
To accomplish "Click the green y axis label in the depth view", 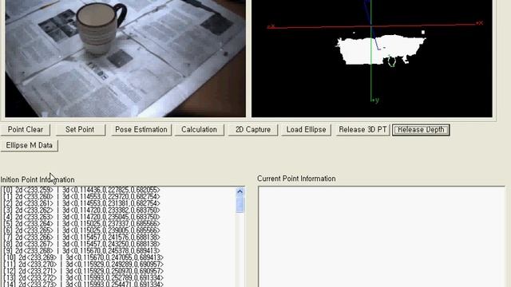I will coord(376,100).
